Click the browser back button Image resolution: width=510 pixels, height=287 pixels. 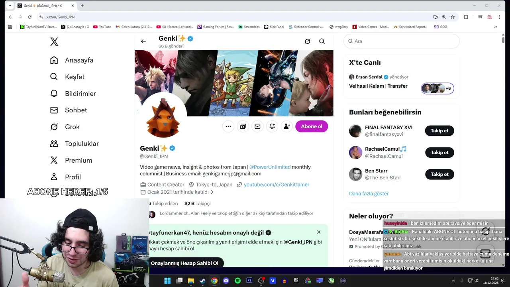coord(10,17)
